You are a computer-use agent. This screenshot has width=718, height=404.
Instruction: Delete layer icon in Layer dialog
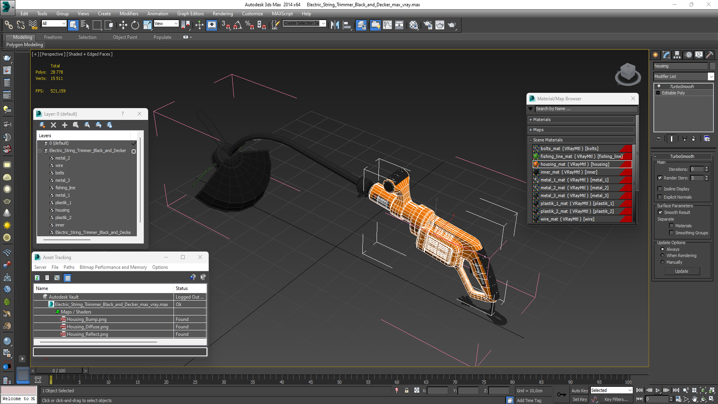pyautogui.click(x=53, y=125)
